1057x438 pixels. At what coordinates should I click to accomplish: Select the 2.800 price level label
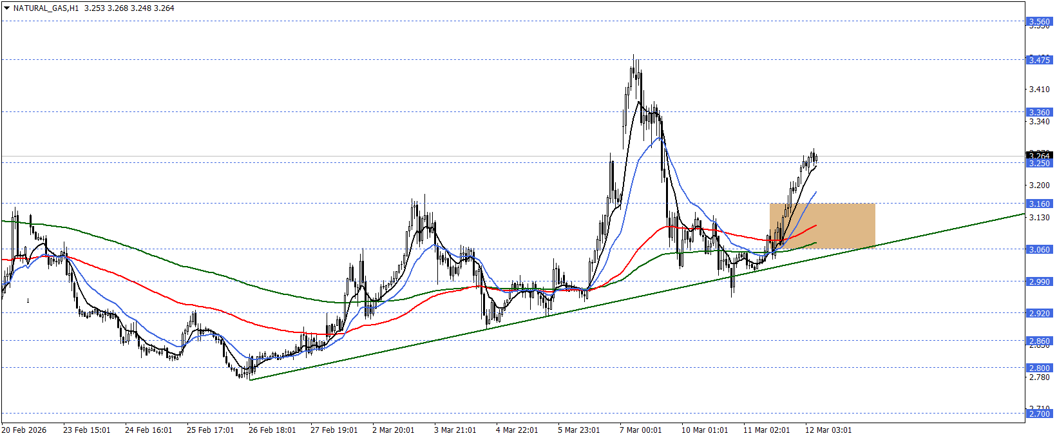point(1039,368)
